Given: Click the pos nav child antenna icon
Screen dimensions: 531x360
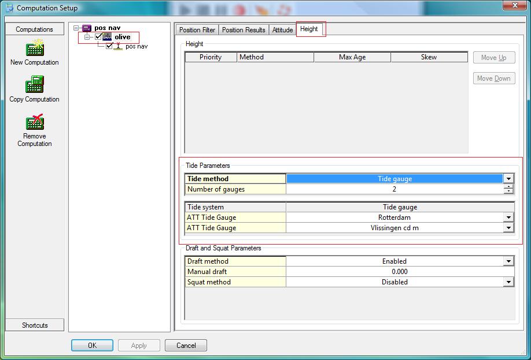Looking at the screenshot, I should point(118,46).
